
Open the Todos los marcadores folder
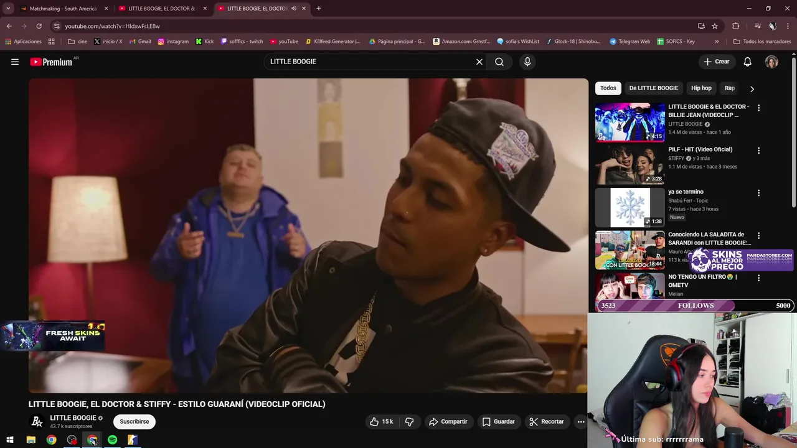(762, 42)
